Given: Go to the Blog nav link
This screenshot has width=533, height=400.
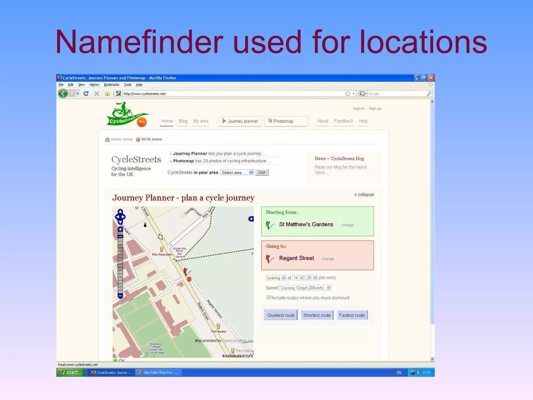Looking at the screenshot, I should pyautogui.click(x=183, y=121).
